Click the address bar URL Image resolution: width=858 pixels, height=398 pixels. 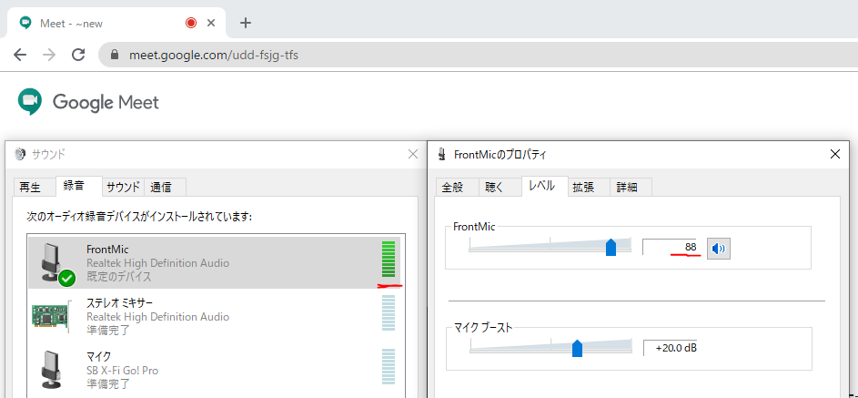point(214,55)
